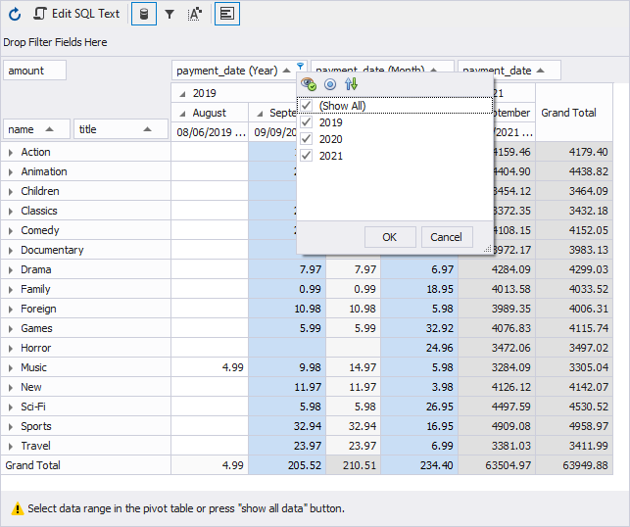Screen dimensions: 630x527
Task: Click the Refresh data icon
Action: (15, 14)
